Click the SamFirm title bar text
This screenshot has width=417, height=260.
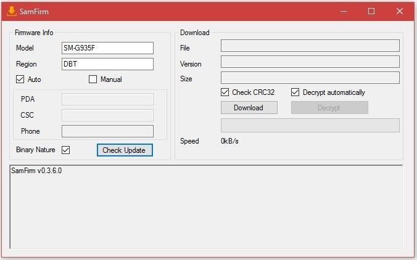click(x=34, y=12)
